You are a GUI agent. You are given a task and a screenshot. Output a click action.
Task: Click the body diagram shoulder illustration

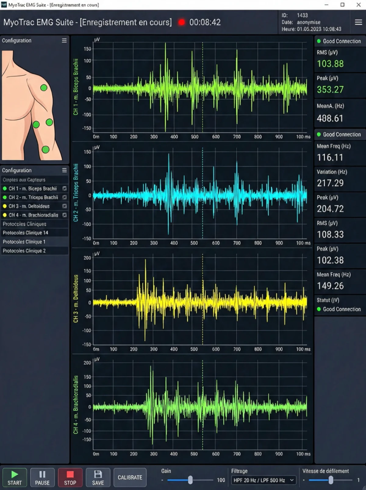point(32,105)
